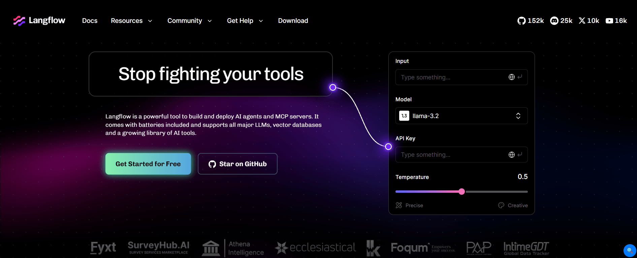Click the ecclesiastical logo
This screenshot has width=637, height=258.
pyautogui.click(x=315, y=248)
